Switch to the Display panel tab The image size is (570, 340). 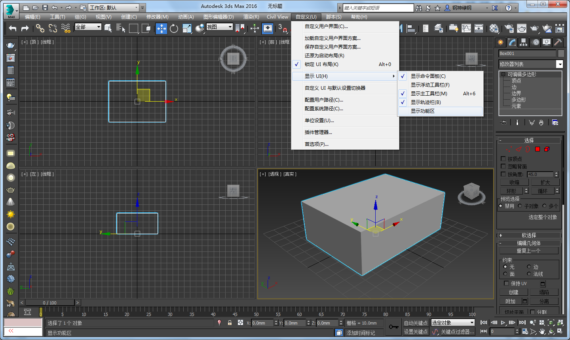coord(547,42)
